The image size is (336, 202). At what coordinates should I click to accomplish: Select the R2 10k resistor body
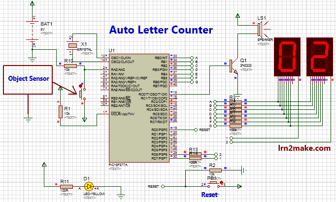point(215,170)
